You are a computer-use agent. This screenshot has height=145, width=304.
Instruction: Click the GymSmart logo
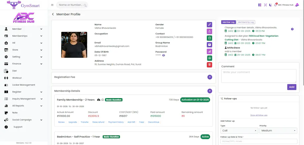coord(23,5)
